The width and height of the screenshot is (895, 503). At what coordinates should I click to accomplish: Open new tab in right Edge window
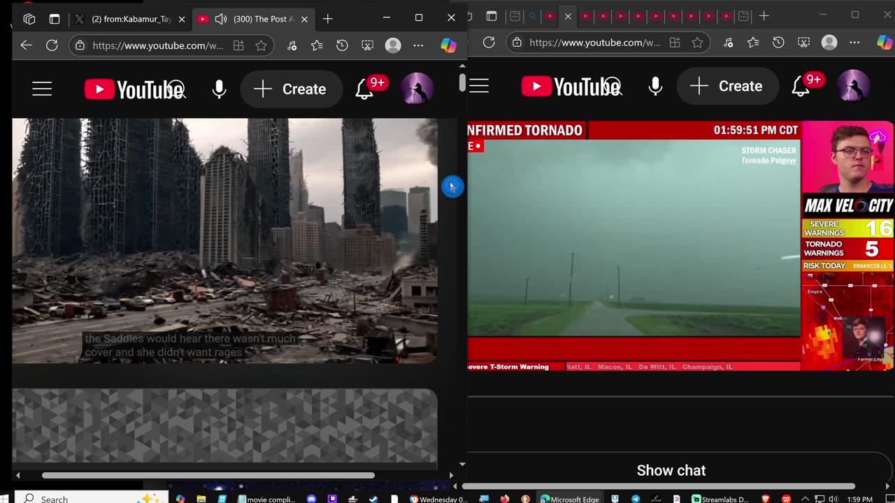point(764,15)
